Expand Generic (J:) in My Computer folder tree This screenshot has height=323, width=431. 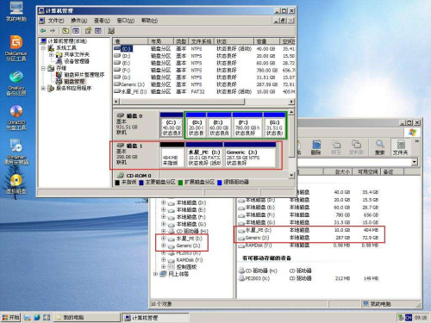pyautogui.click(x=163, y=245)
